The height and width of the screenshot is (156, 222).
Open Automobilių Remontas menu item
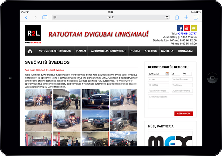55,51
